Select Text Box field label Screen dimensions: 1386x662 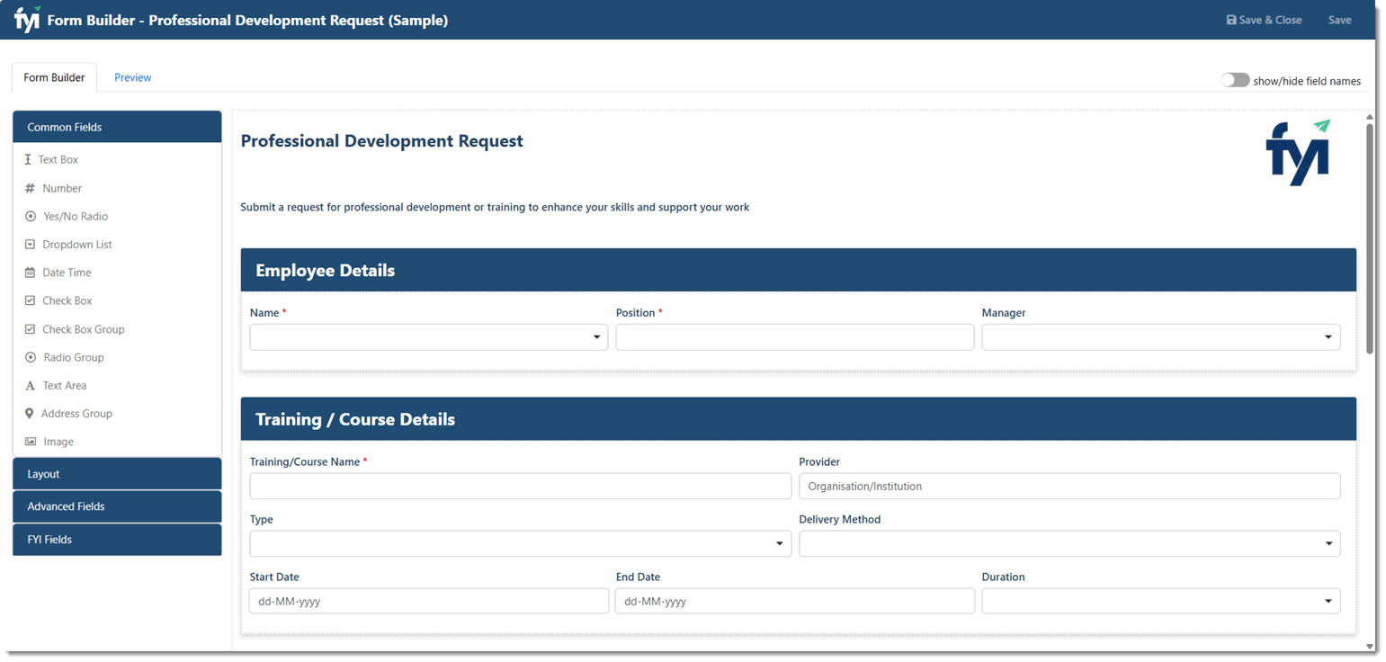(x=58, y=159)
